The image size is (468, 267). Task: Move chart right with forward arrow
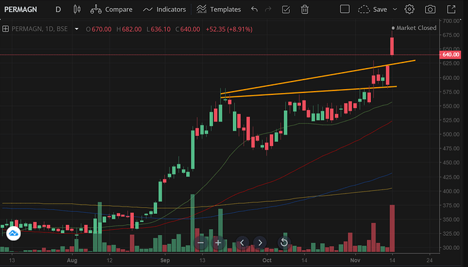(x=260, y=243)
